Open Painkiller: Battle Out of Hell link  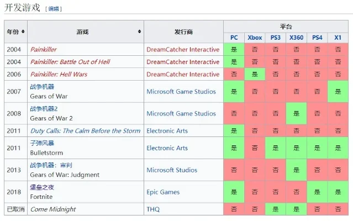(x=70, y=62)
